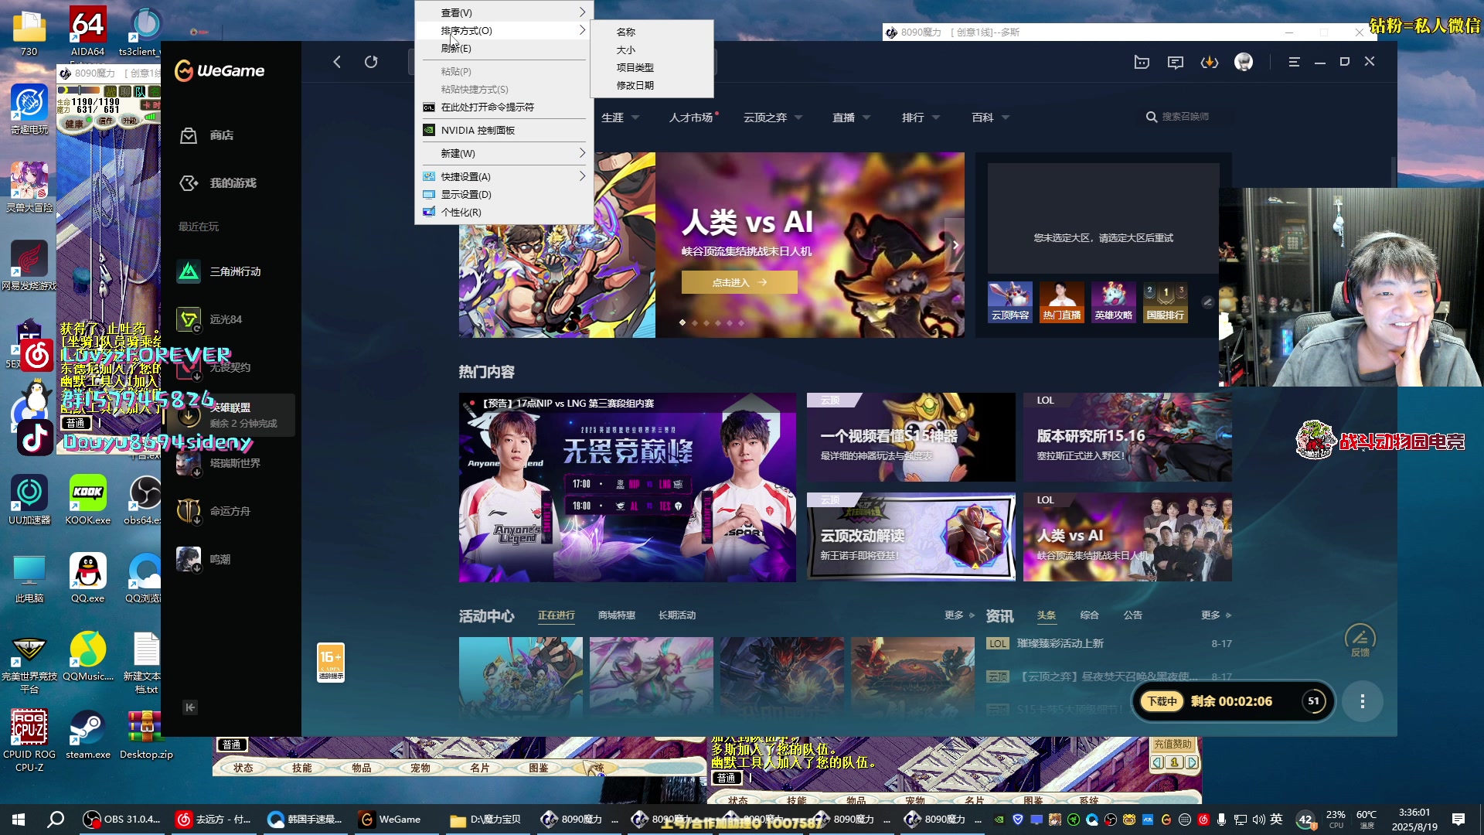The image size is (1484, 835).
Task: Switch to 长期活动 activity tab
Action: (x=677, y=615)
